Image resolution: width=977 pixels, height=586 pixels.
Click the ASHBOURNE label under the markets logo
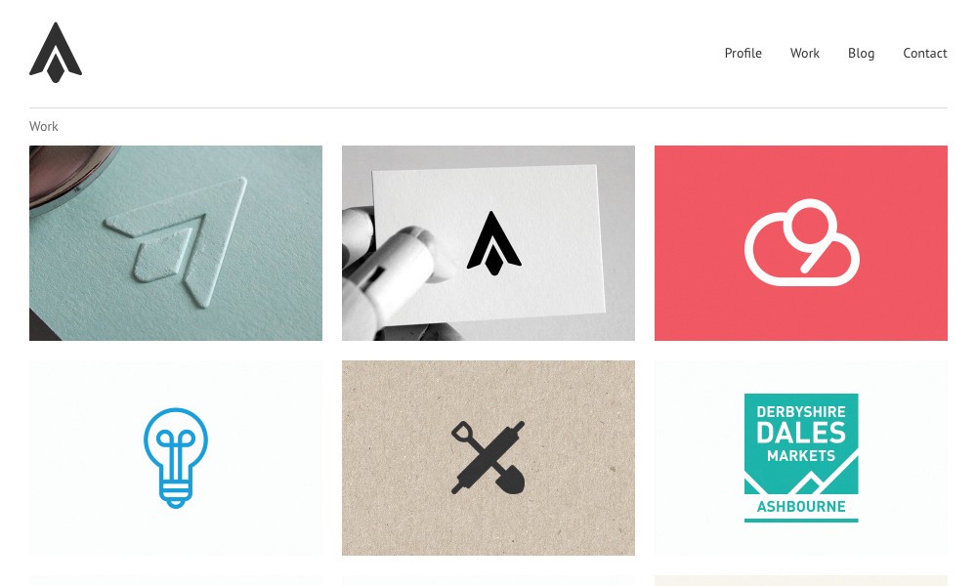(801, 506)
